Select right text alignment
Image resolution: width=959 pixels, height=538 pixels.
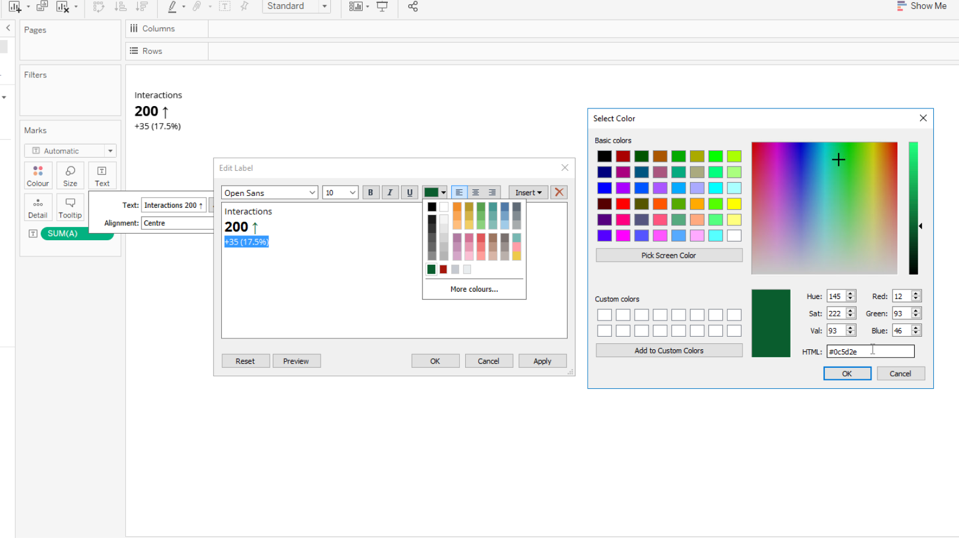click(492, 193)
